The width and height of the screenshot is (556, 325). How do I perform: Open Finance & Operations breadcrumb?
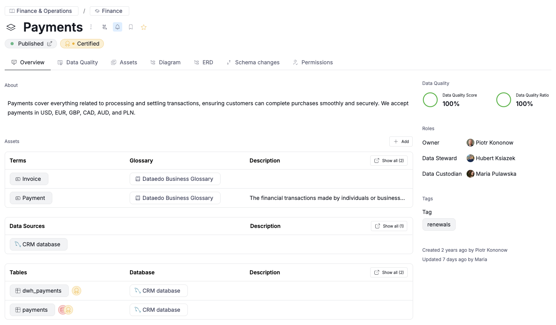tap(41, 11)
